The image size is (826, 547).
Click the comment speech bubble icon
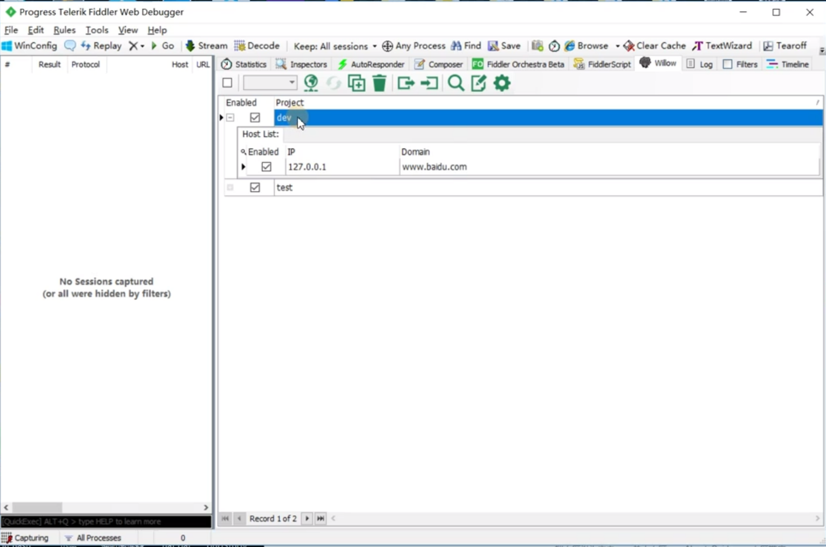point(70,46)
